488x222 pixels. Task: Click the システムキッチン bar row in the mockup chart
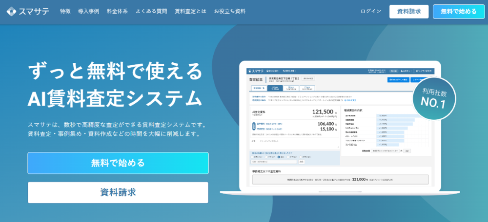pos(386,128)
